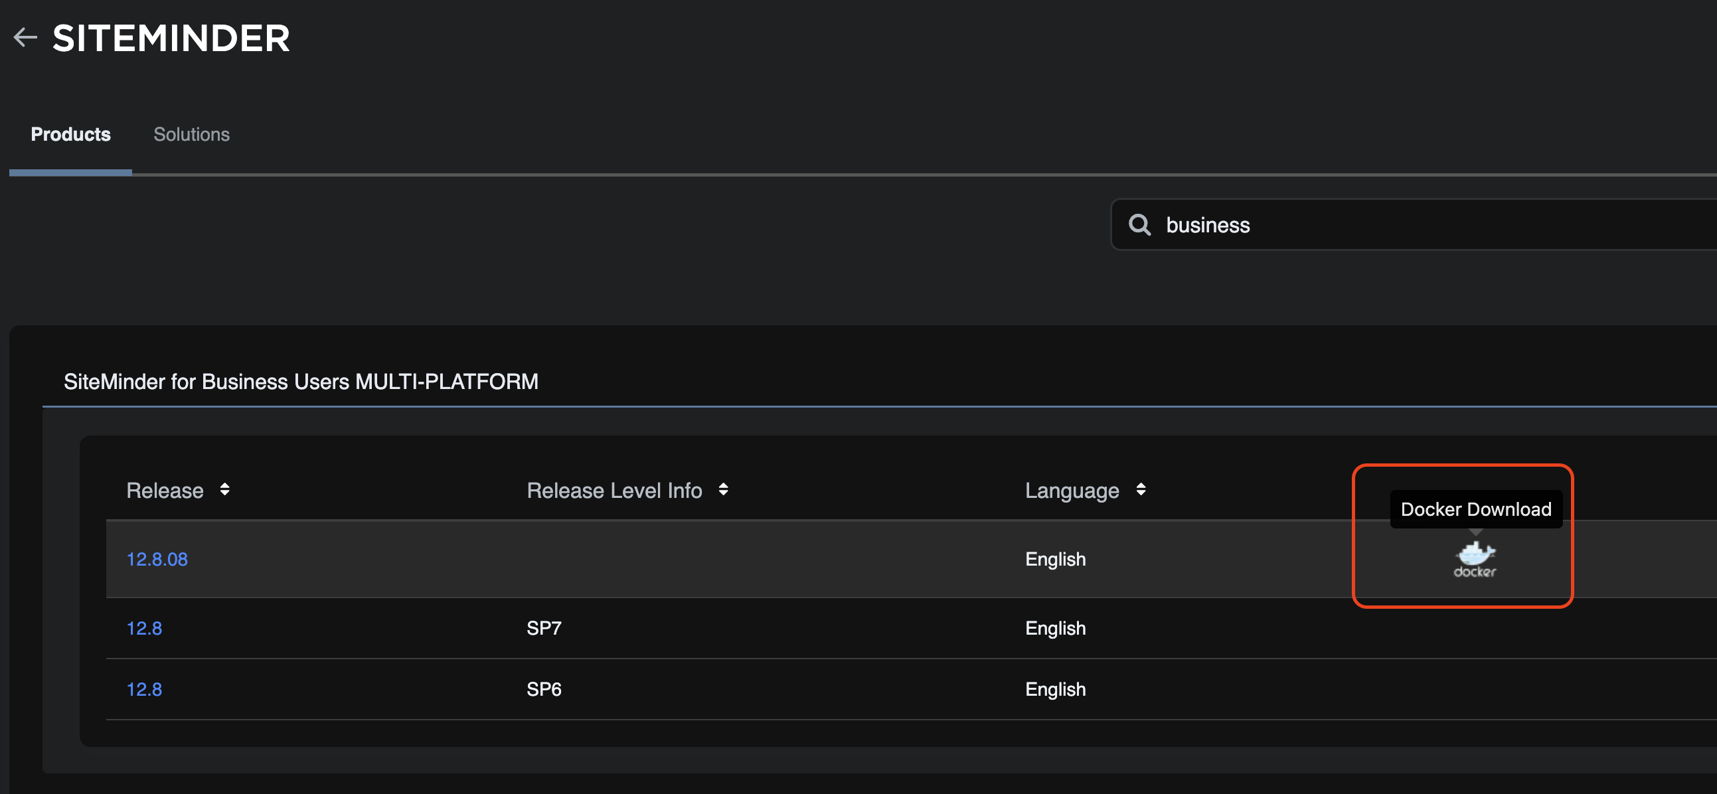1717x794 pixels.
Task: Click the Docker Download tooltip label
Action: click(x=1475, y=509)
